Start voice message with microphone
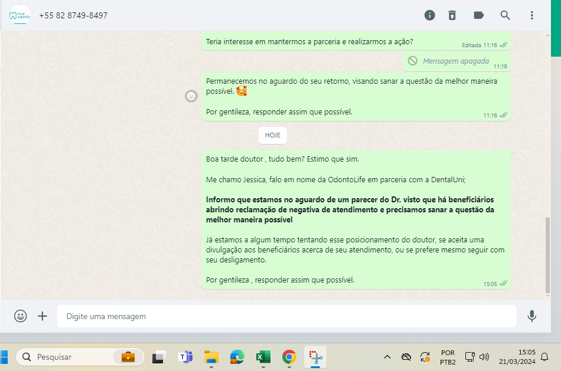Viewport: 561px width, 371px height. point(531,316)
